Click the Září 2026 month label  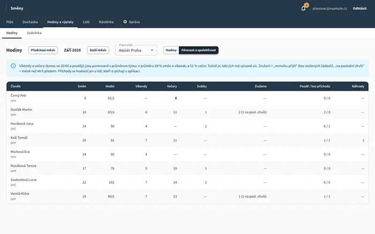pyautogui.click(x=73, y=50)
